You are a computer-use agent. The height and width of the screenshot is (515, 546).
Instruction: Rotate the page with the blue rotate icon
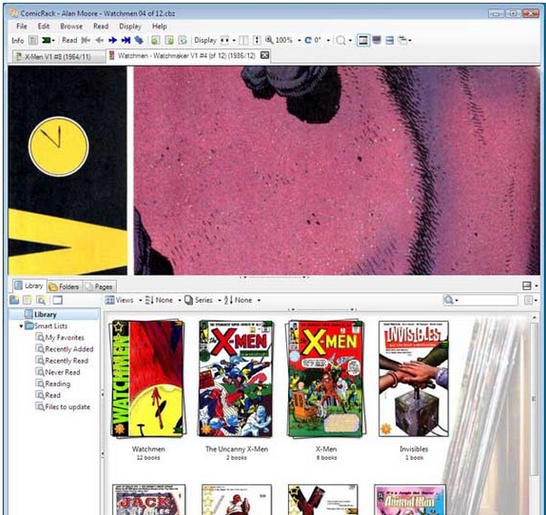tap(308, 41)
